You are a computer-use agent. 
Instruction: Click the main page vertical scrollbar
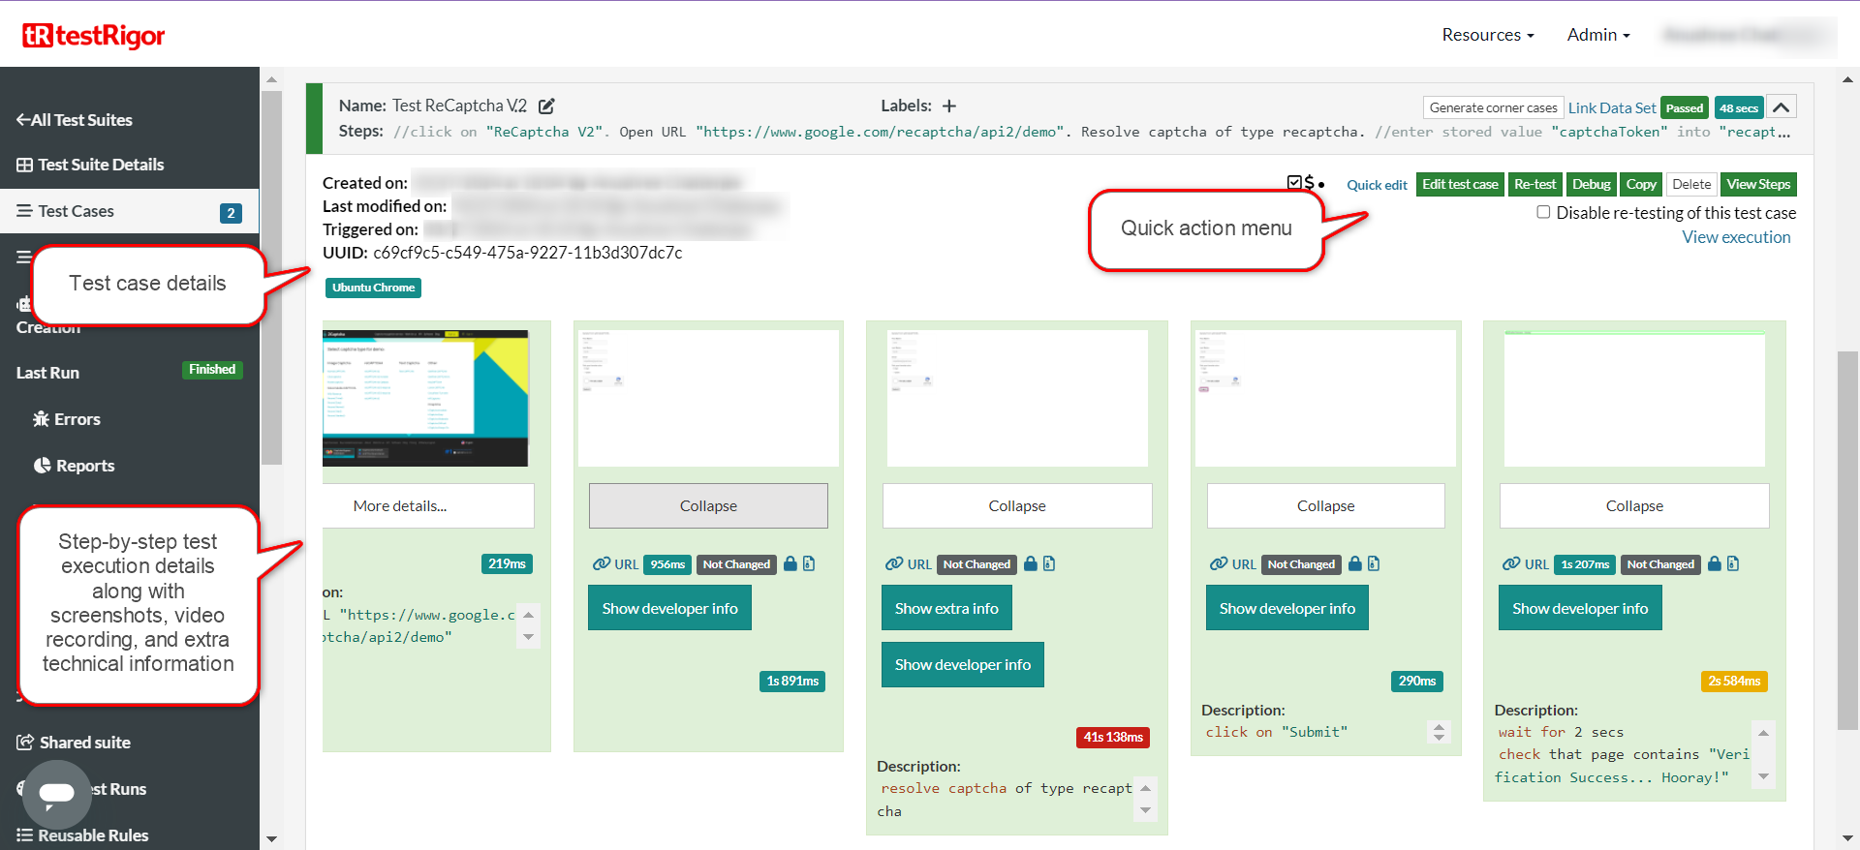coord(1847,542)
